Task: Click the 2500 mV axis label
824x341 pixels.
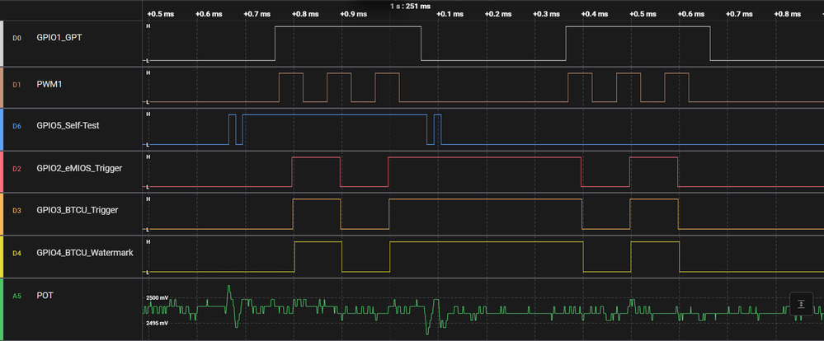Action: (x=157, y=297)
